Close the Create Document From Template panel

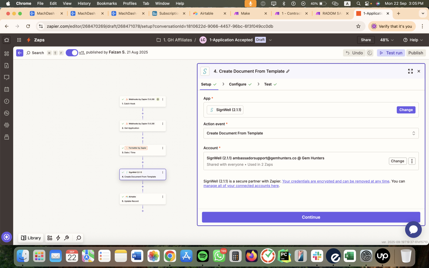point(419,71)
